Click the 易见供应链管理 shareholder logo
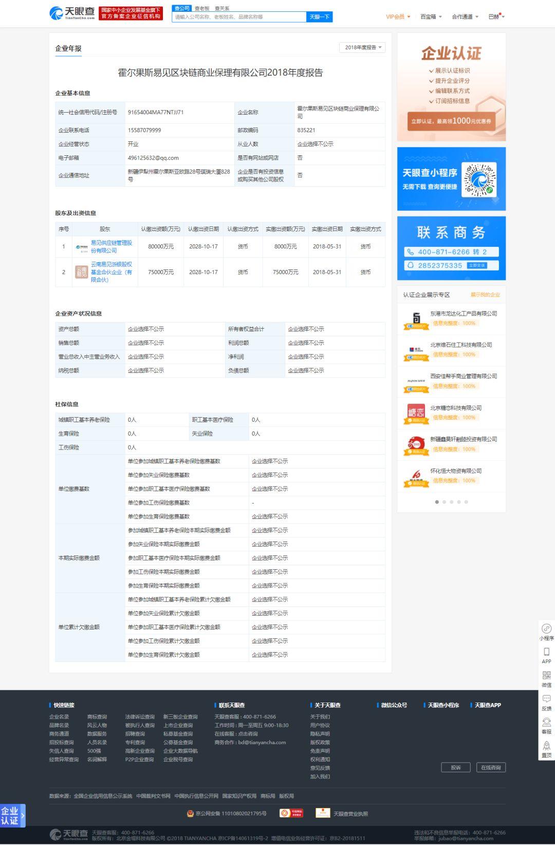 coord(82,247)
